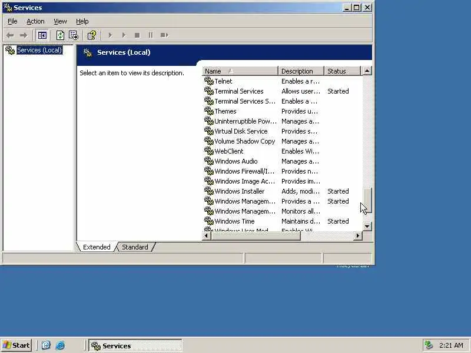Select the Themes service name
This screenshot has width=471, height=353.
(x=225, y=111)
